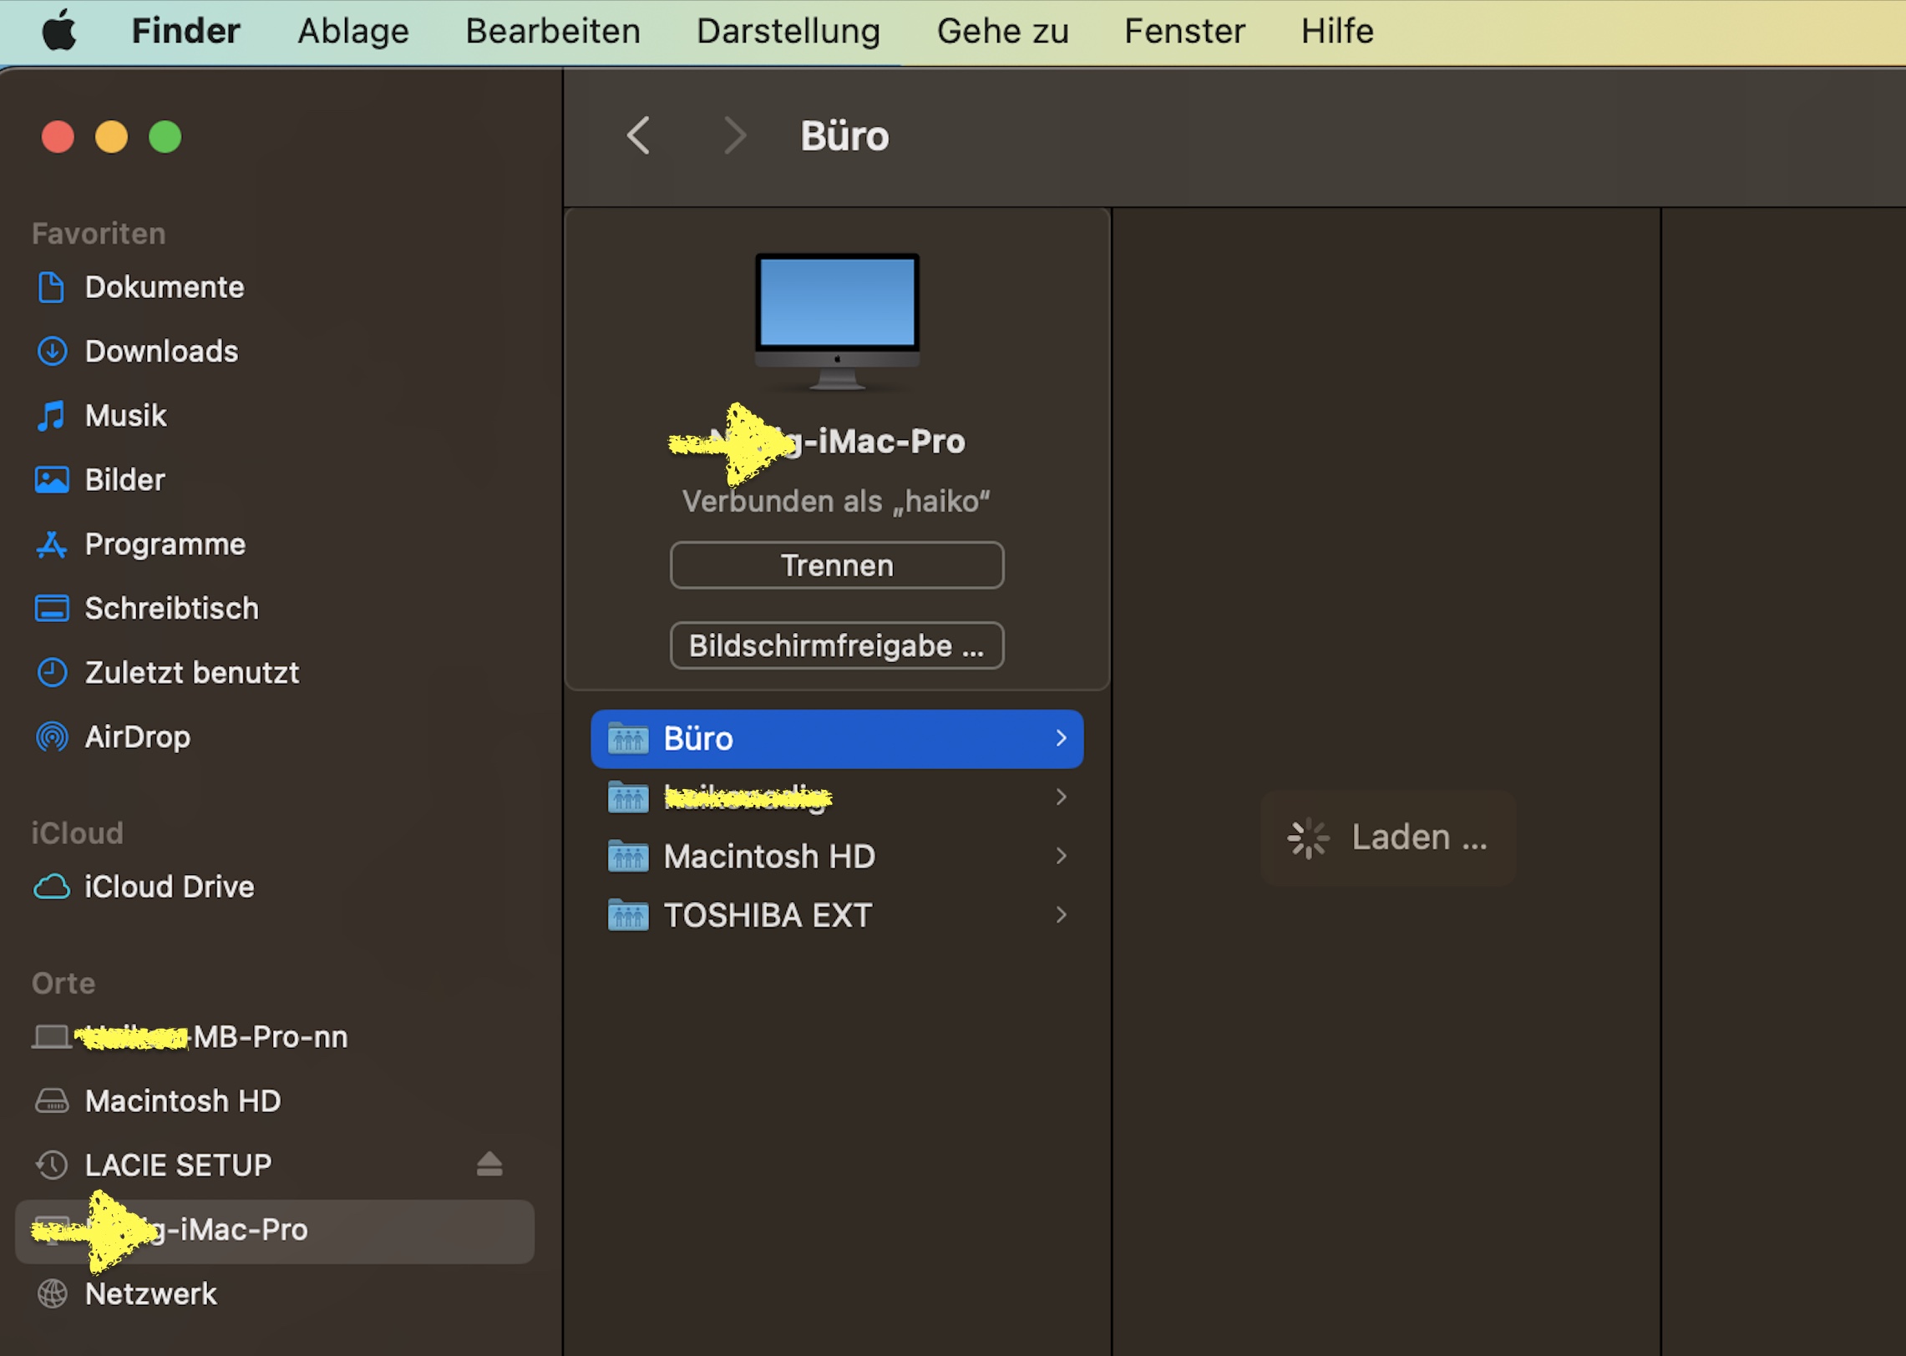Expand the Macintosh HD share chevron

(1061, 856)
